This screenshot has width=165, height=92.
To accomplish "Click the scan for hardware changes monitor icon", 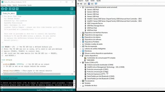I will 96,4.
